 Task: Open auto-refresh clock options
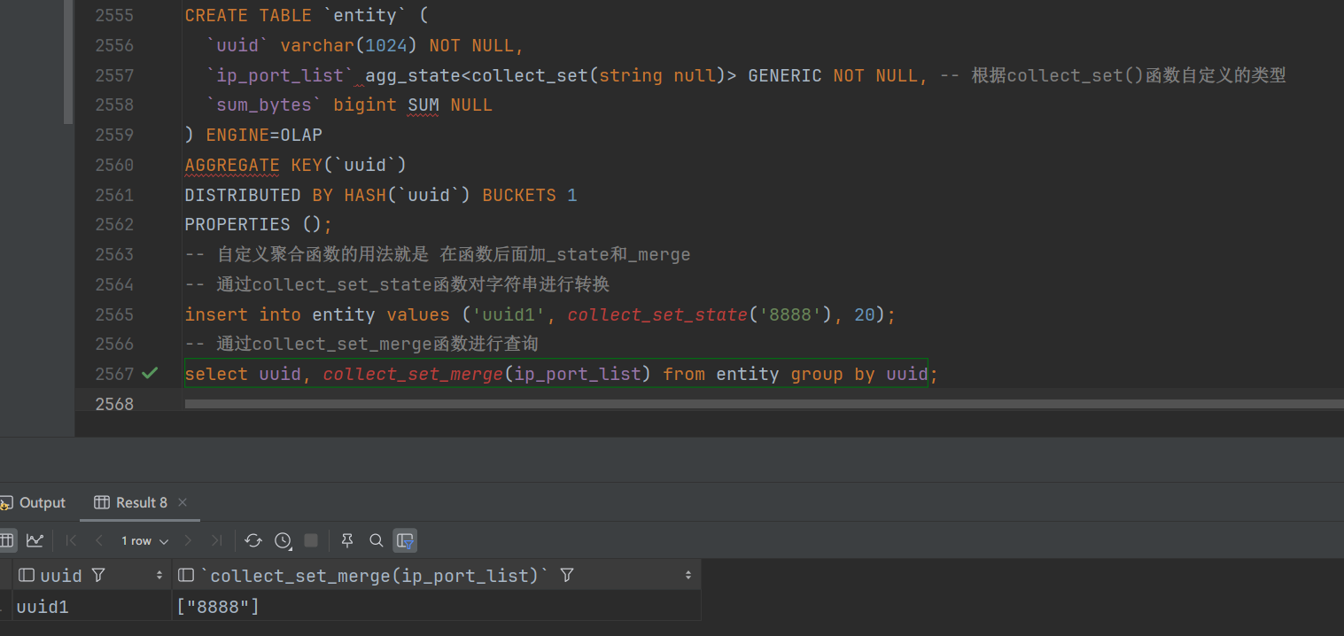click(283, 540)
